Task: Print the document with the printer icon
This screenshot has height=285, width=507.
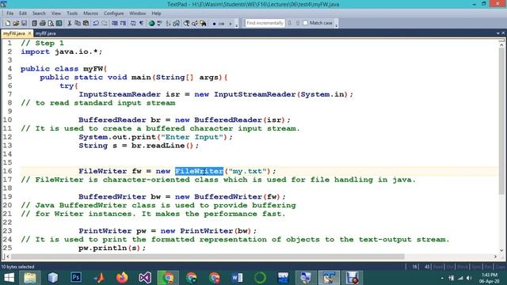Action: [42, 23]
